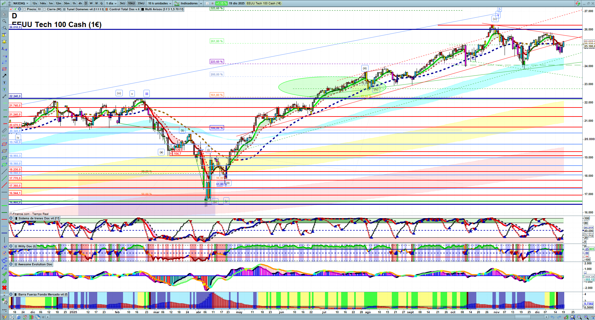The width and height of the screenshot is (595, 320).
Task: Switch to the M monthly timeframe
Action: [x=96, y=3]
